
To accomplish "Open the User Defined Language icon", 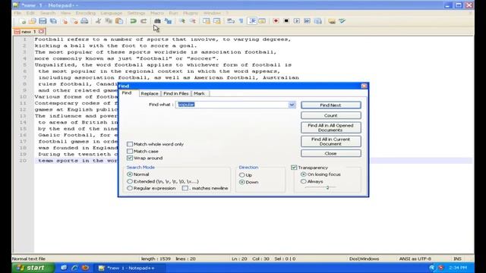I will (262, 21).
